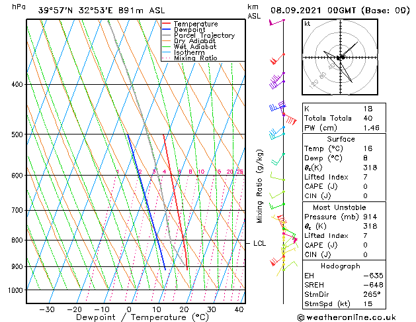Click the 500 hPa pressure label
Viewport: 416px width, 322px height.
click(17, 134)
